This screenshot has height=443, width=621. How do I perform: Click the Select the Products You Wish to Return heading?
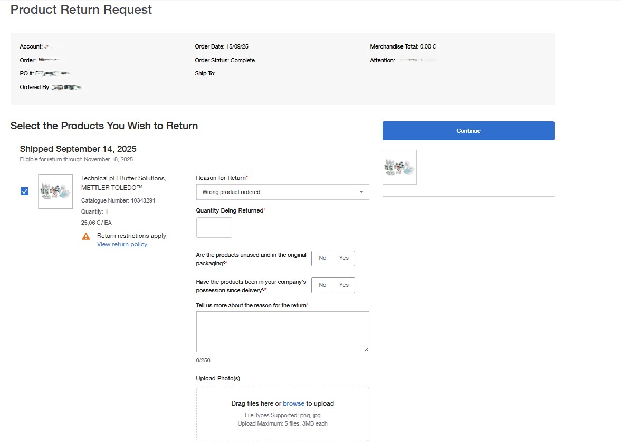coord(104,126)
